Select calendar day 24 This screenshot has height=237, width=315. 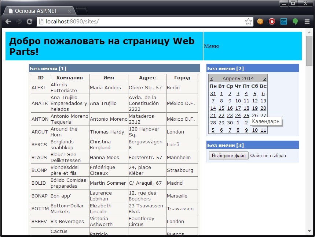click(x=238, y=116)
